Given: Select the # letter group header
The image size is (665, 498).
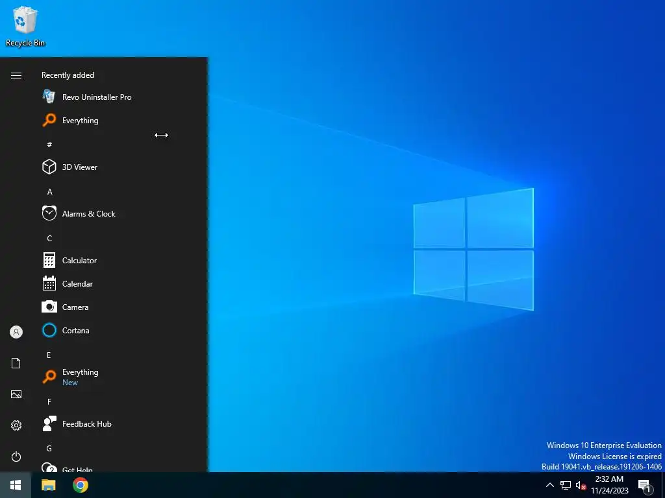Looking at the screenshot, I should (49, 145).
